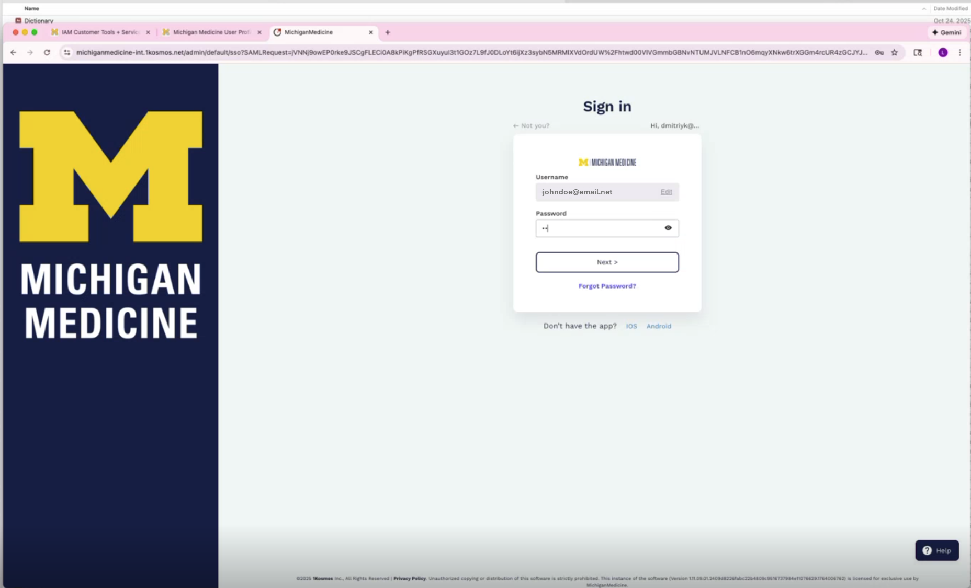Click the Not you? back link
Image resolution: width=971 pixels, height=588 pixels.
(x=531, y=125)
